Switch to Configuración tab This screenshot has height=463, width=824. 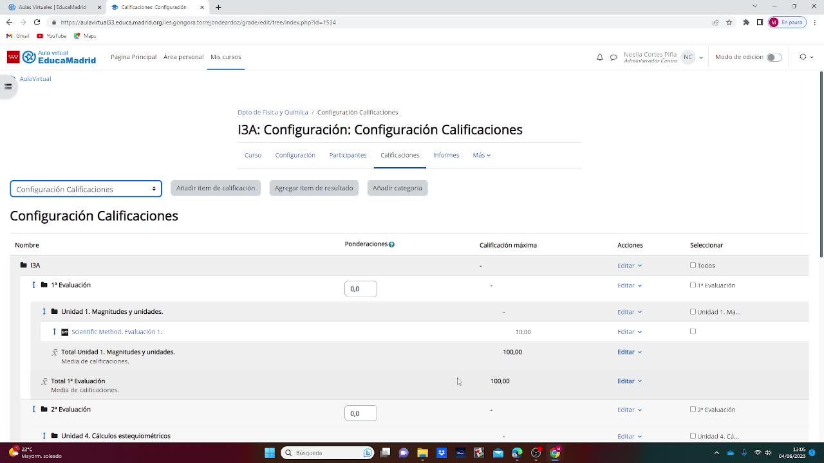295,155
